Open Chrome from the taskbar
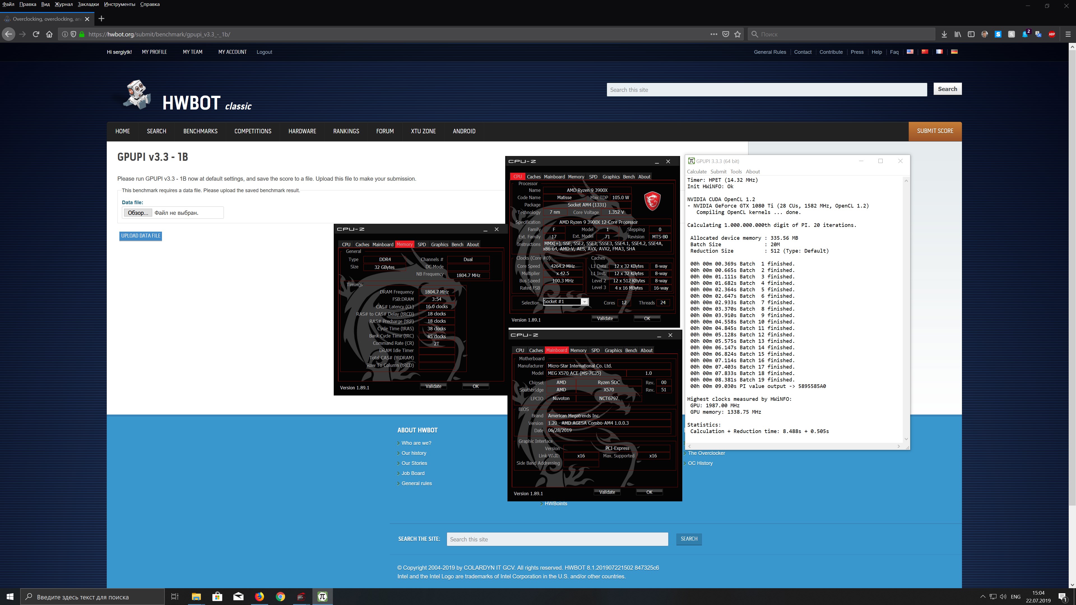 pos(280,597)
